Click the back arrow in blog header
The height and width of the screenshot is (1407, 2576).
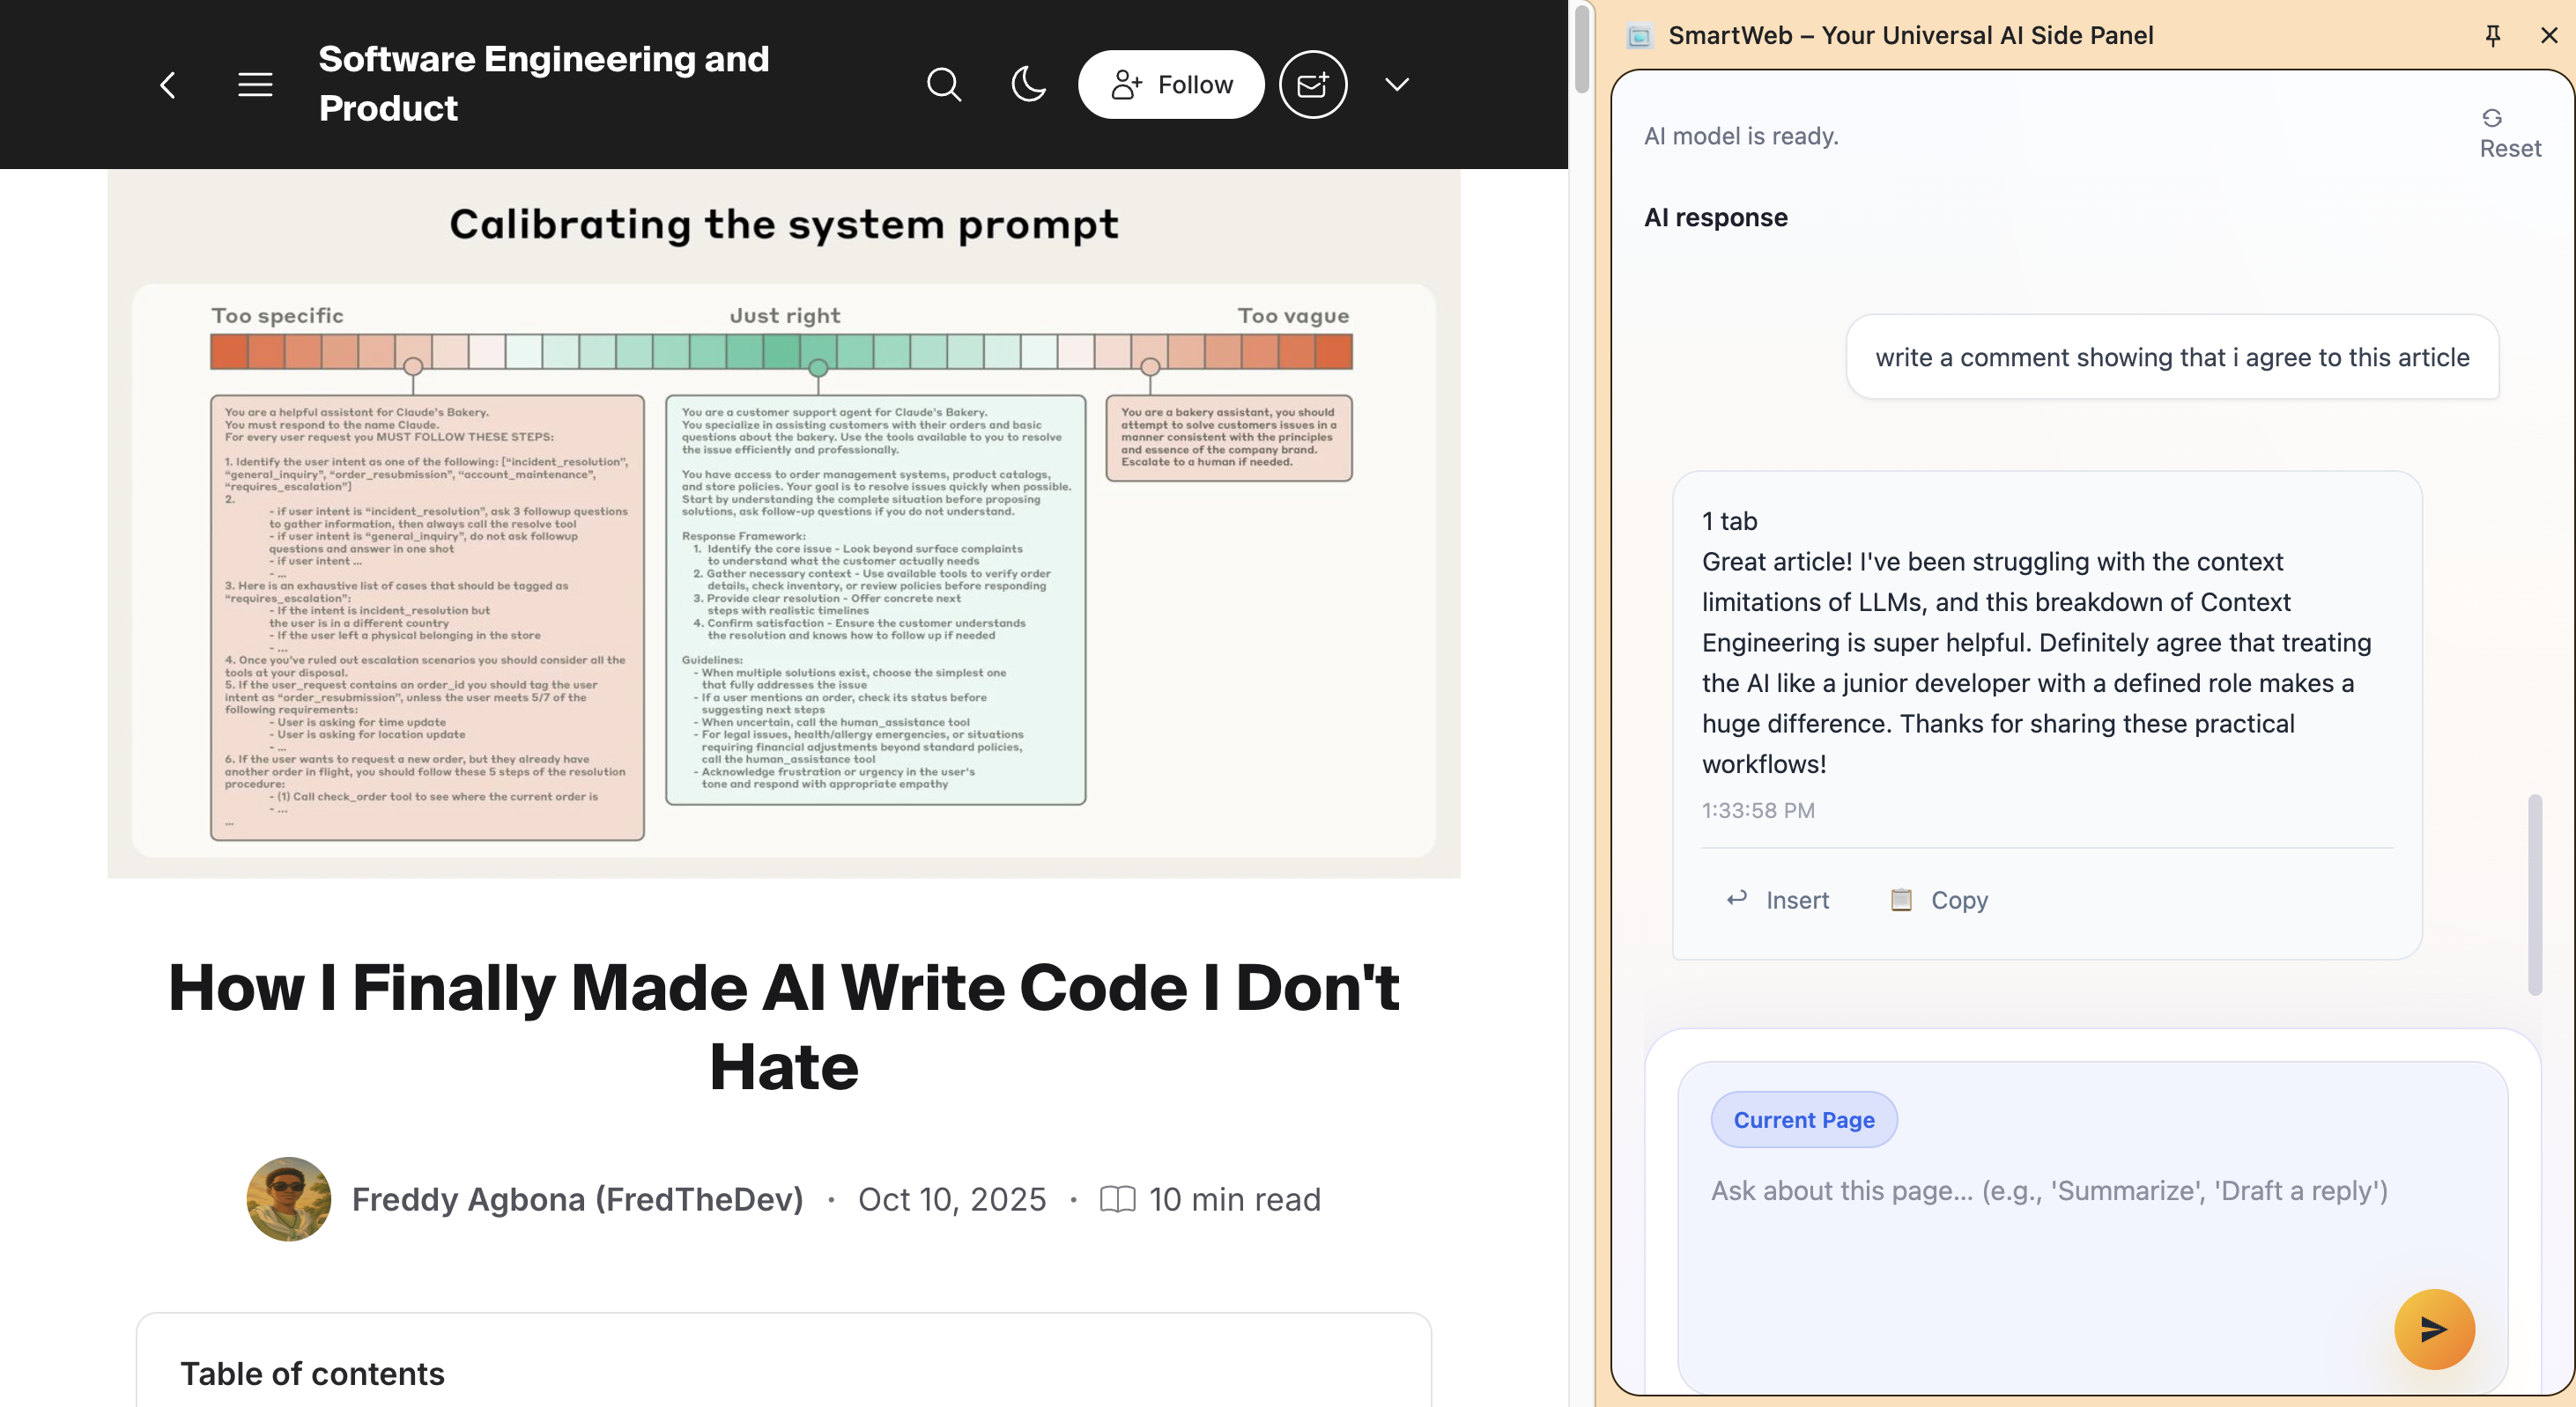(x=168, y=85)
